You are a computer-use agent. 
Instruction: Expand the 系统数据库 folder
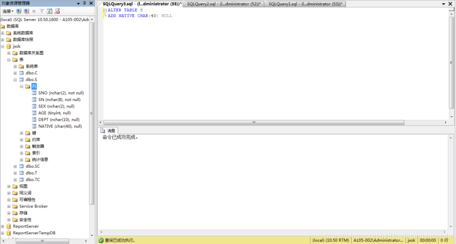(x=3, y=33)
